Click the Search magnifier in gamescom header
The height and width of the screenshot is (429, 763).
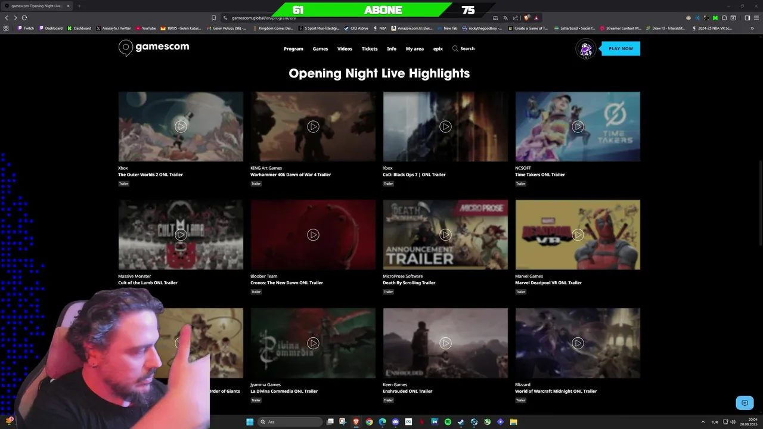(455, 48)
